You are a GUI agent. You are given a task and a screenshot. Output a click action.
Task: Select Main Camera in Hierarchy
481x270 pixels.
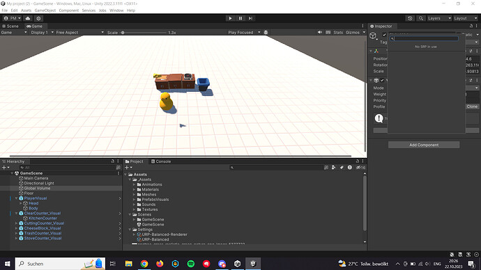tap(36, 178)
